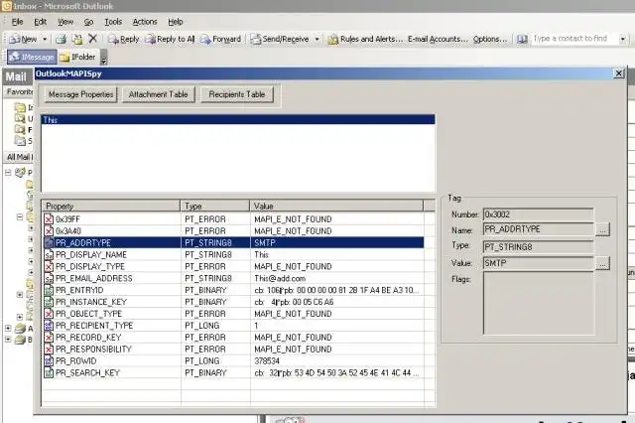This screenshot has width=635, height=423.
Task: Click the Tag Type field PT_STRING8
Action: click(538, 246)
